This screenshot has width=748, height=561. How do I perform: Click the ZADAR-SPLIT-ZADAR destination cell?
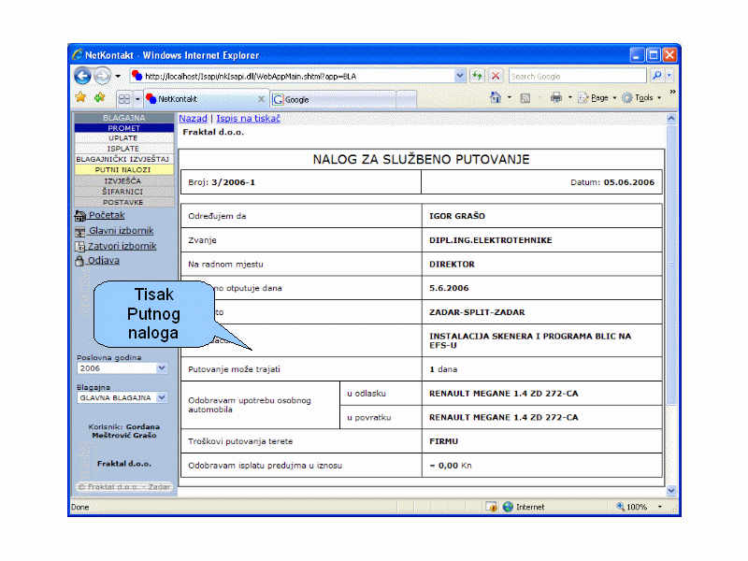542,312
